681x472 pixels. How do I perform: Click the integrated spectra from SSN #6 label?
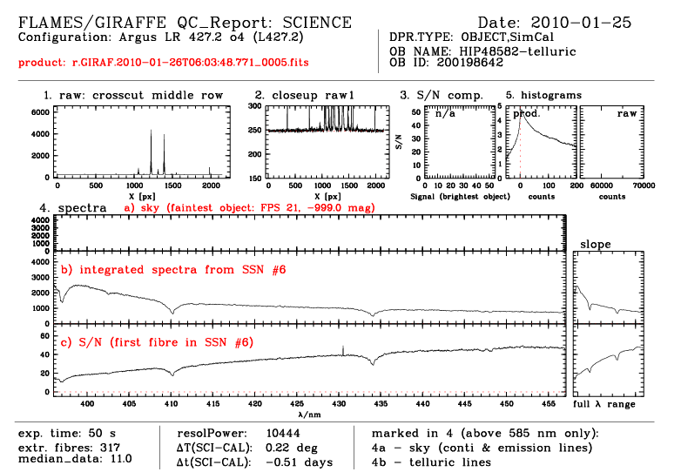[x=173, y=270]
